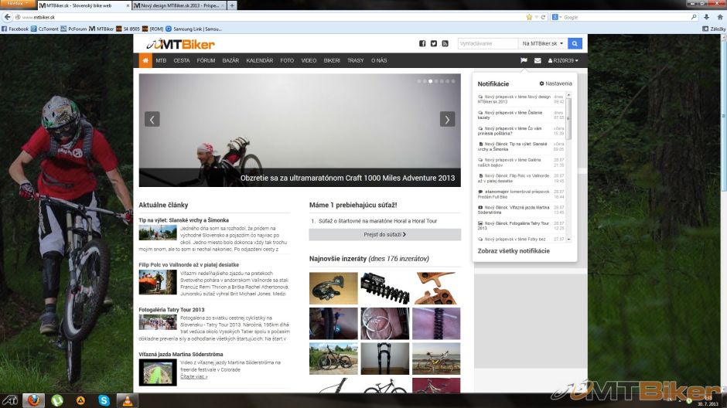
Task: Click the orange home icon in navbar
Action: (145, 60)
